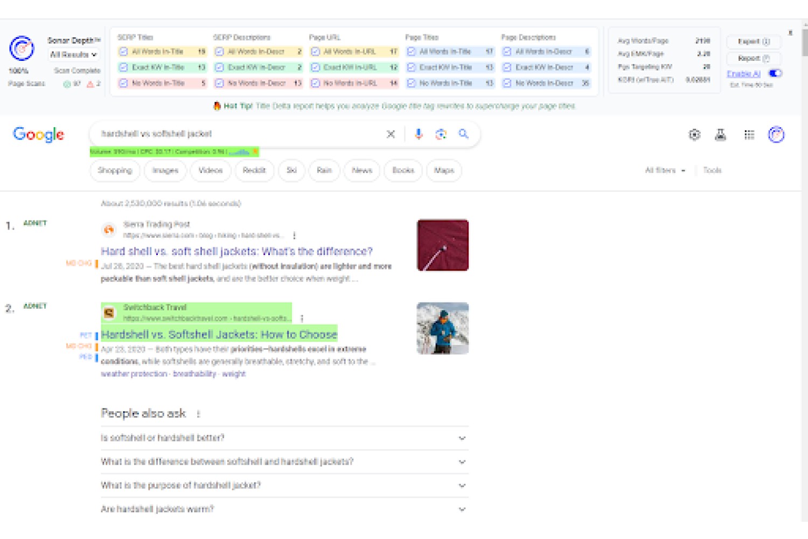Viewport: 808px width, 539px height.
Task: Open 'Hardshell vs. Softshell Jackets: How to Choose'
Action: coord(219,335)
